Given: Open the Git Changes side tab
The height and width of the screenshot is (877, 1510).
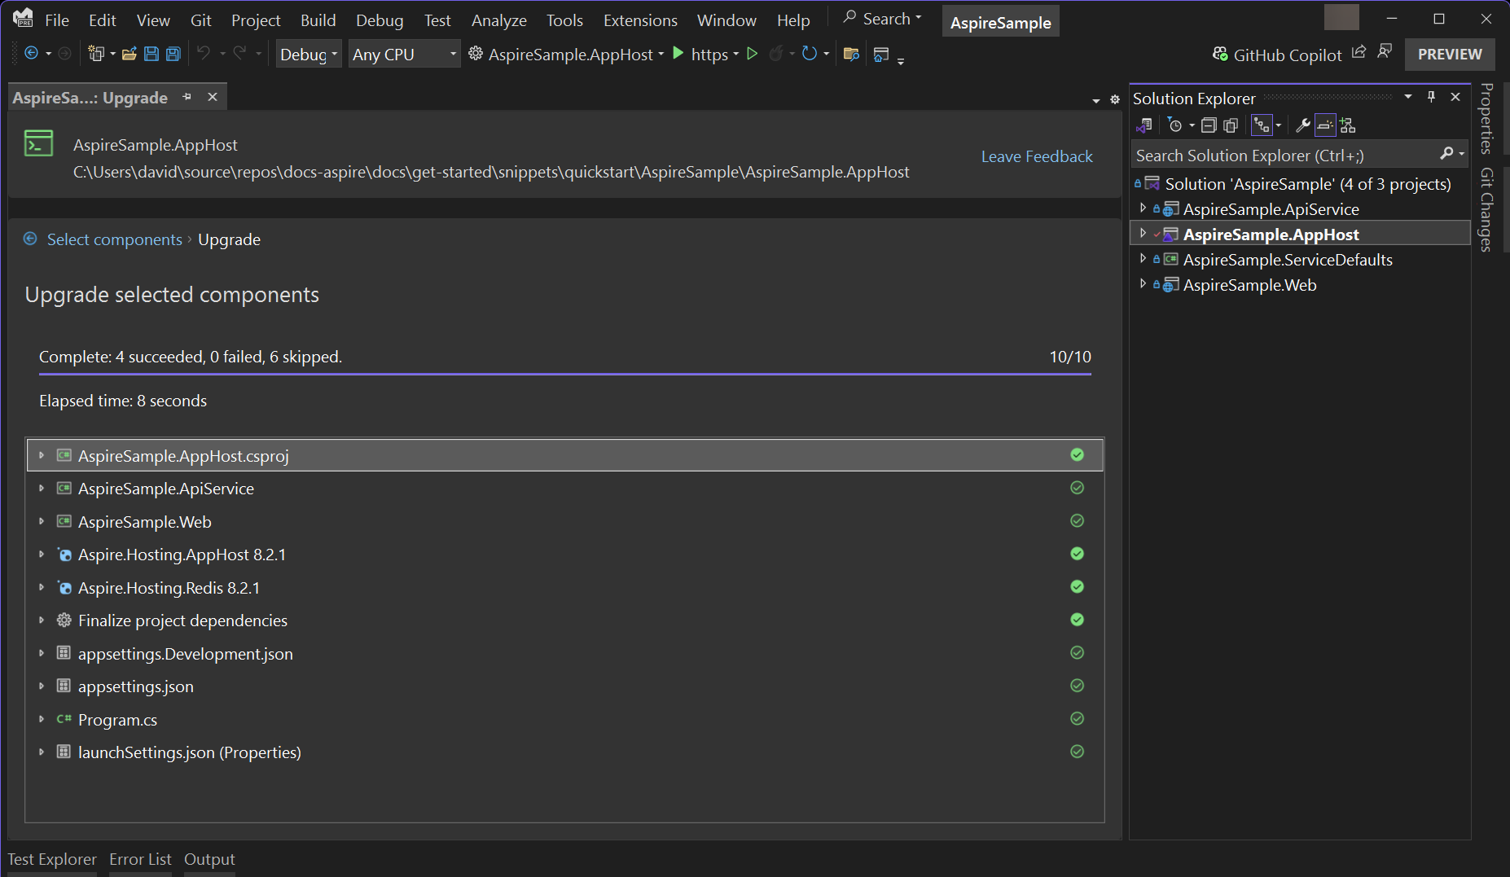Looking at the screenshot, I should 1487,209.
